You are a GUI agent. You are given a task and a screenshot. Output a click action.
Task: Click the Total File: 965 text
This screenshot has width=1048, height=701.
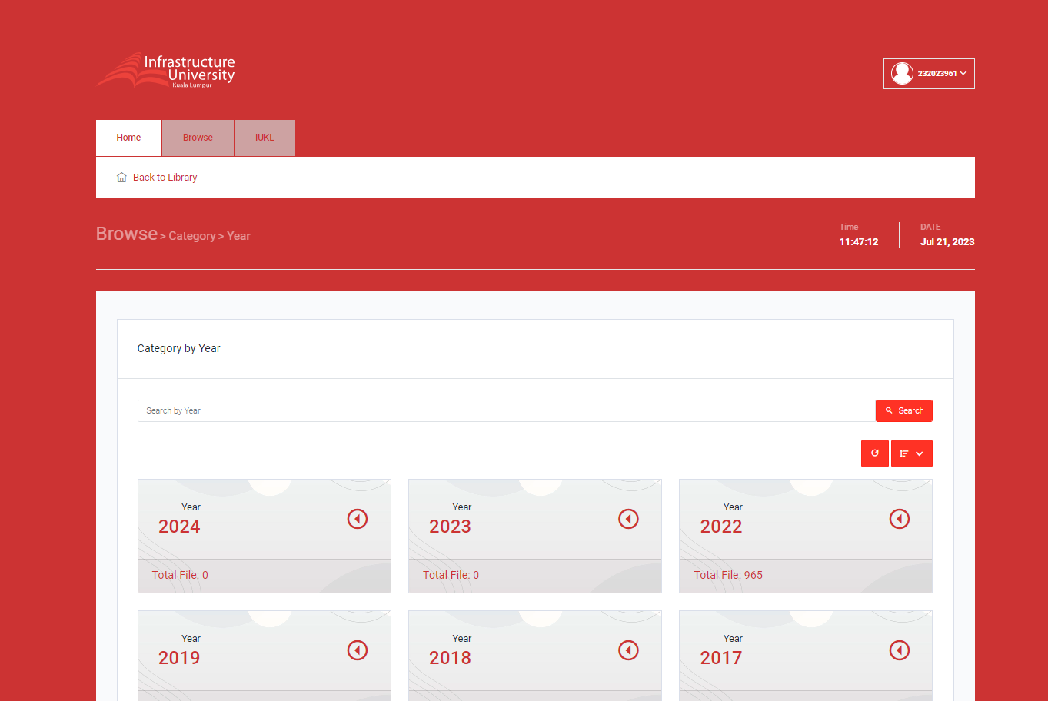pos(728,575)
